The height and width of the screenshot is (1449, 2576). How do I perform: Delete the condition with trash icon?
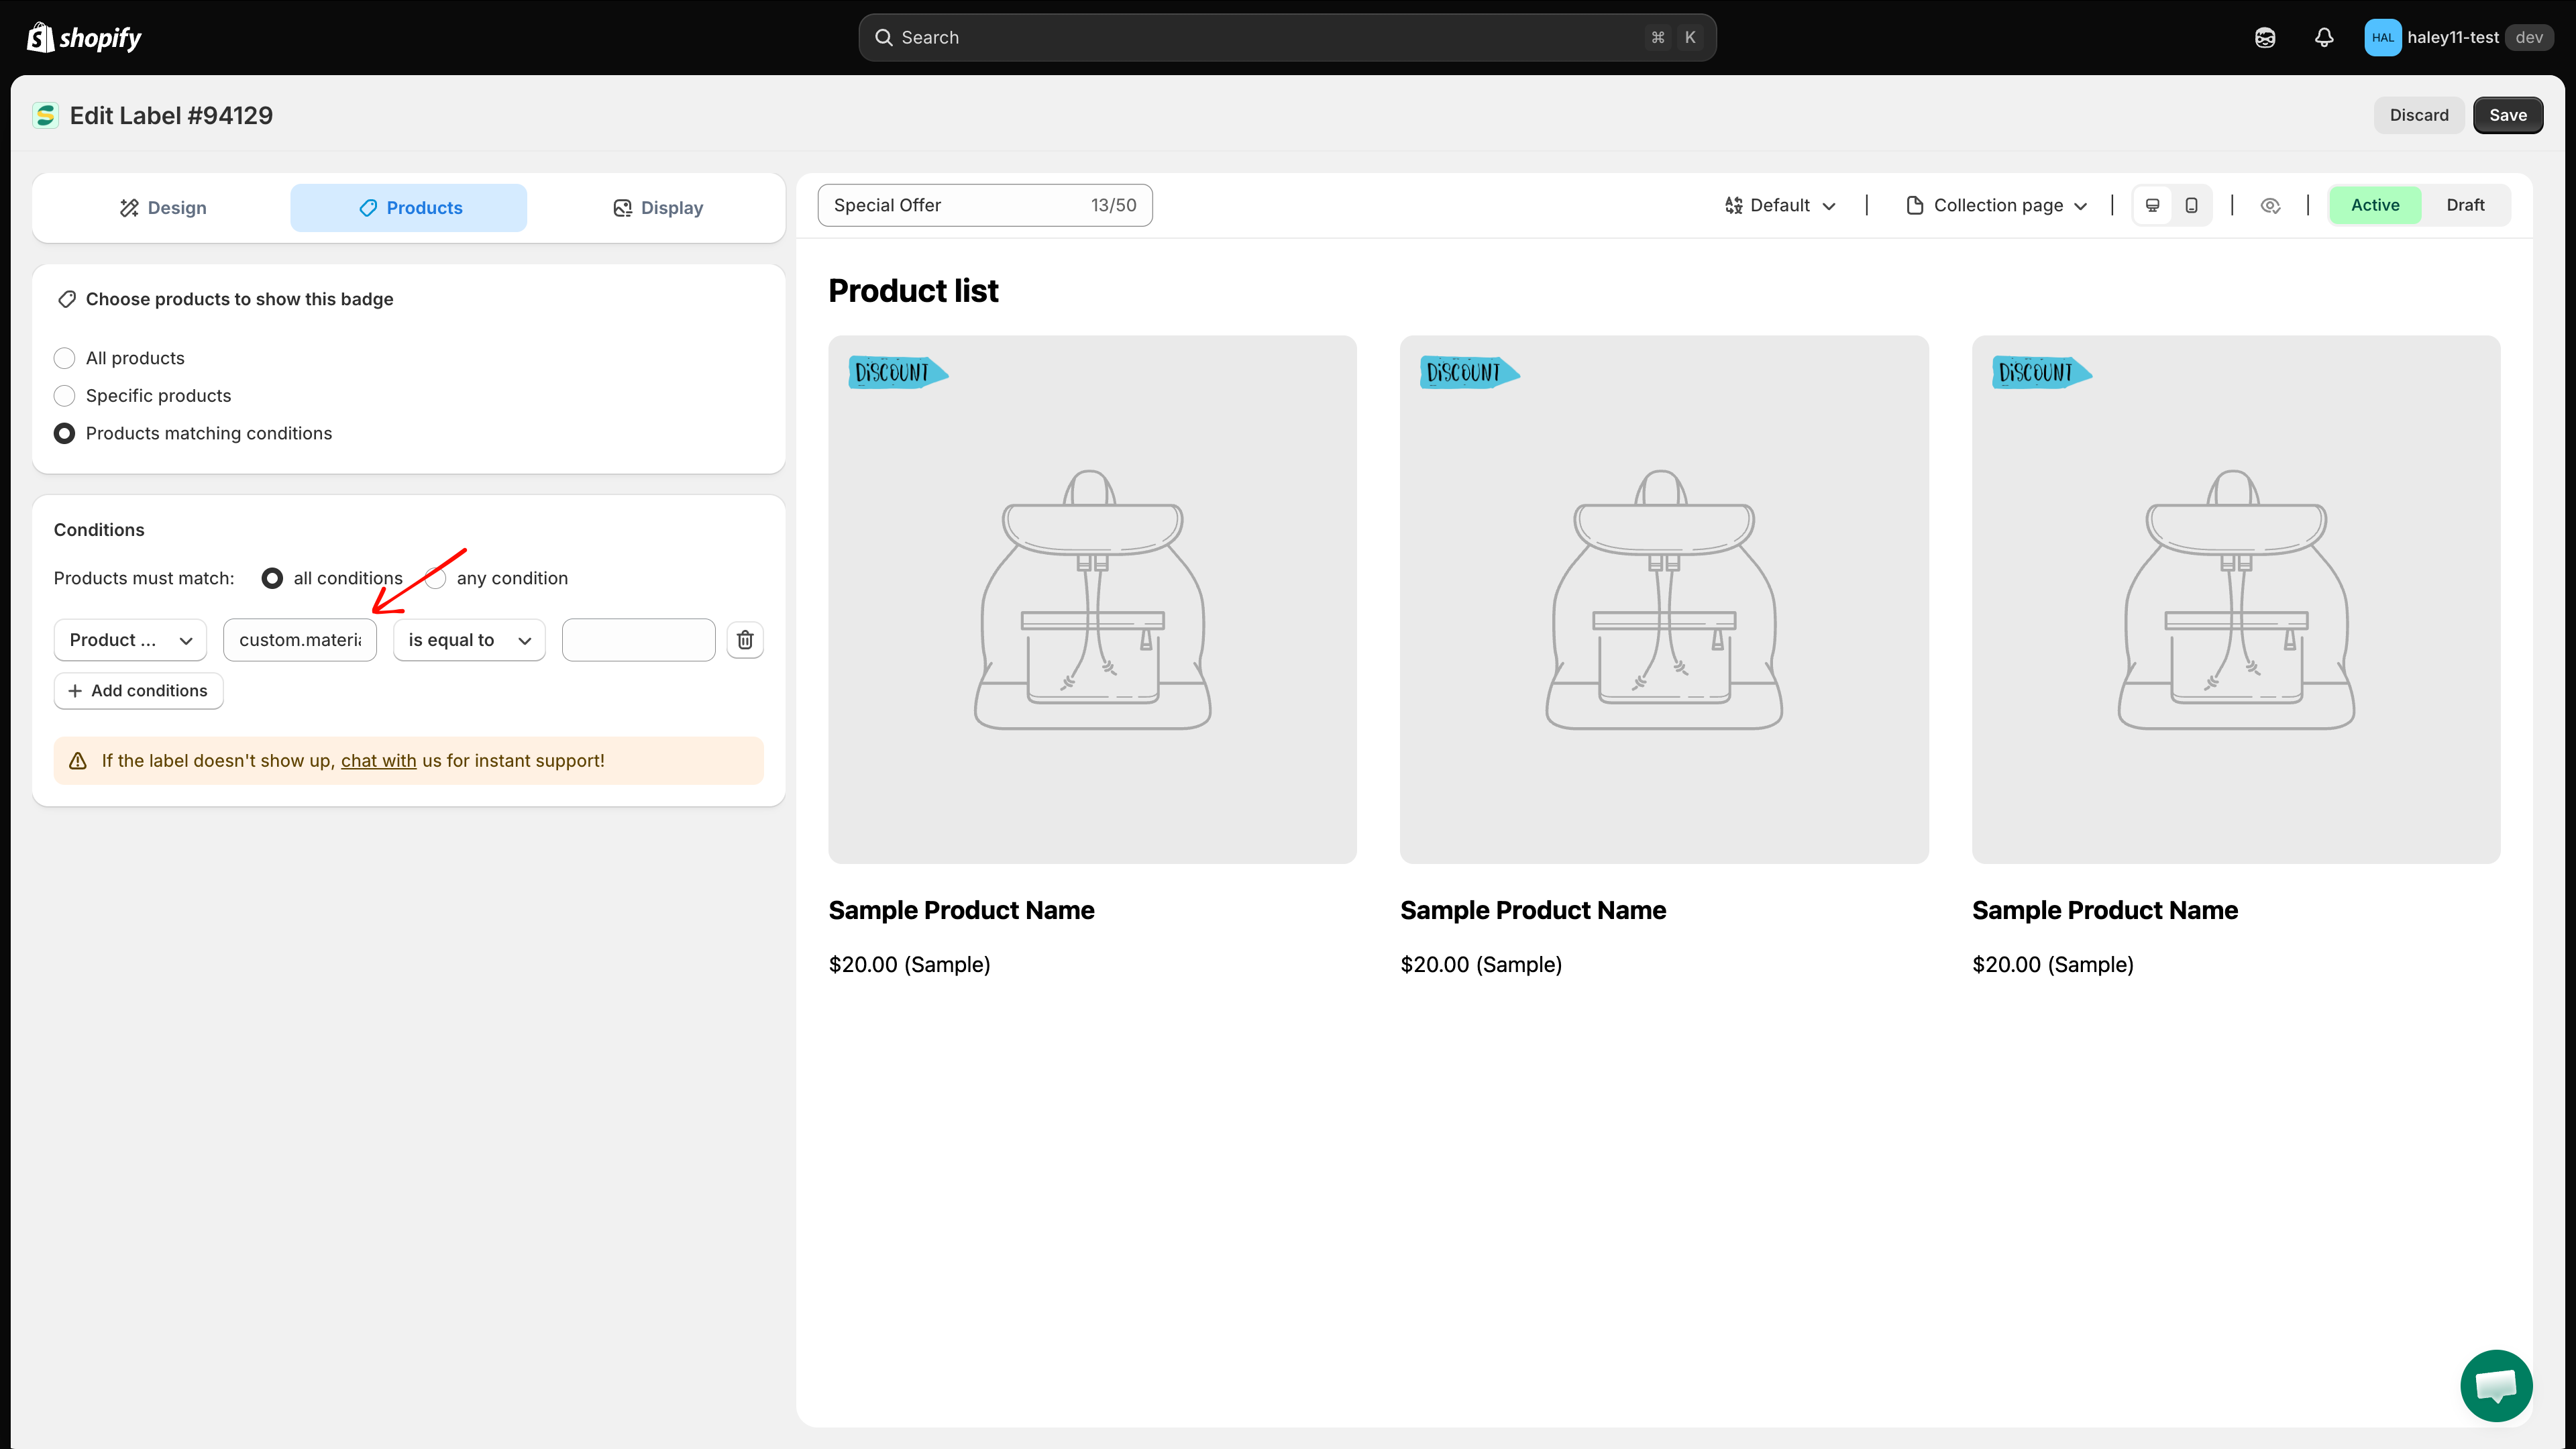click(745, 640)
